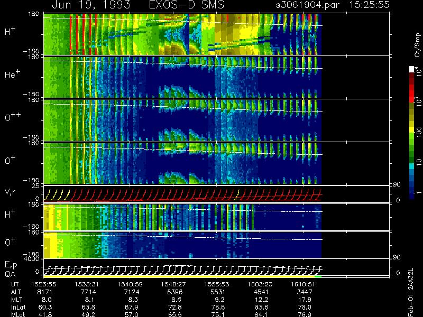Click the "10" tick label on the color scale
Image resolution: width=423 pixels, height=317 pixels.
(x=419, y=162)
